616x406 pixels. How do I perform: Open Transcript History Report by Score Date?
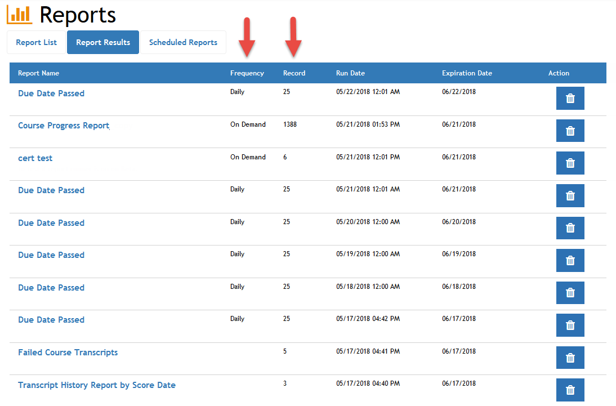point(97,385)
